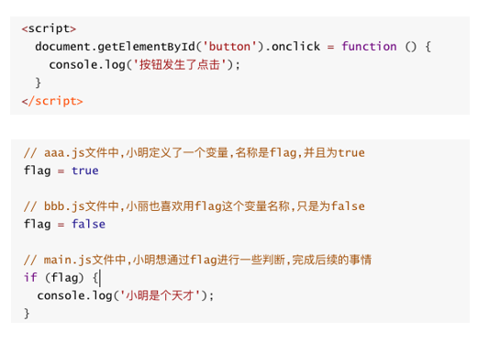Click the '按钮发生了点击' string

[180, 64]
